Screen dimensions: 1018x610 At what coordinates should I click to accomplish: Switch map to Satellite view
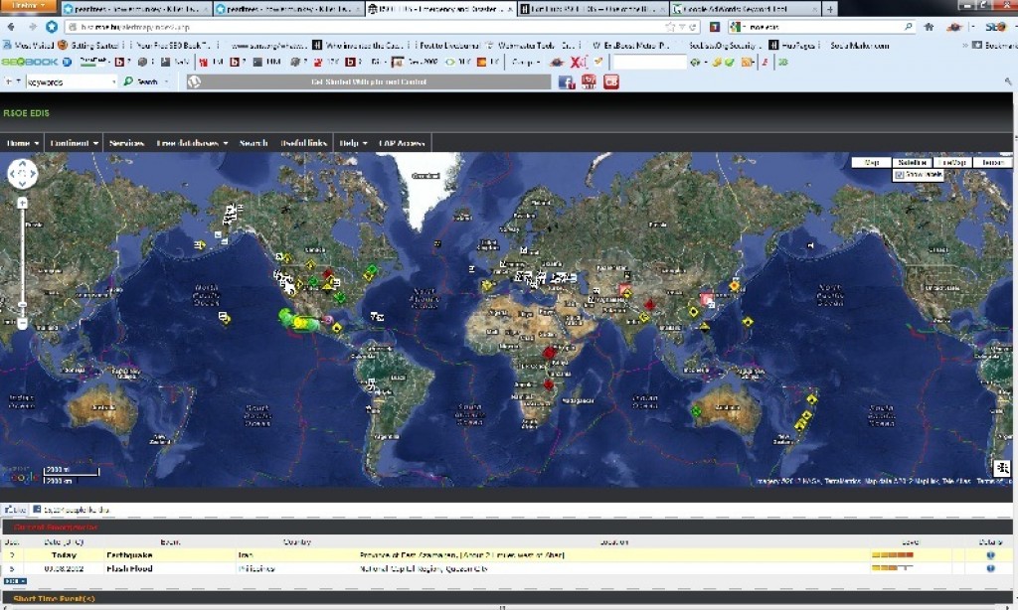click(911, 162)
